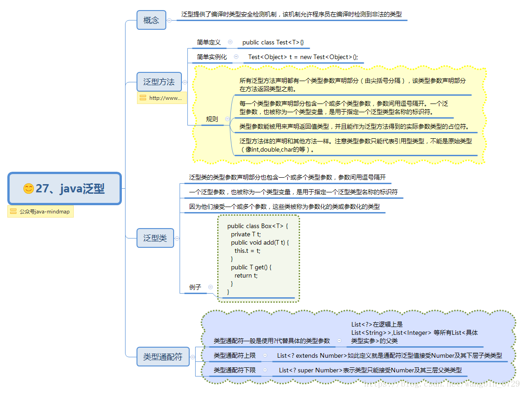525x393 pixels.
Task: Select text List<? extends Number>如此定义
Action: pyautogui.click(x=389, y=355)
